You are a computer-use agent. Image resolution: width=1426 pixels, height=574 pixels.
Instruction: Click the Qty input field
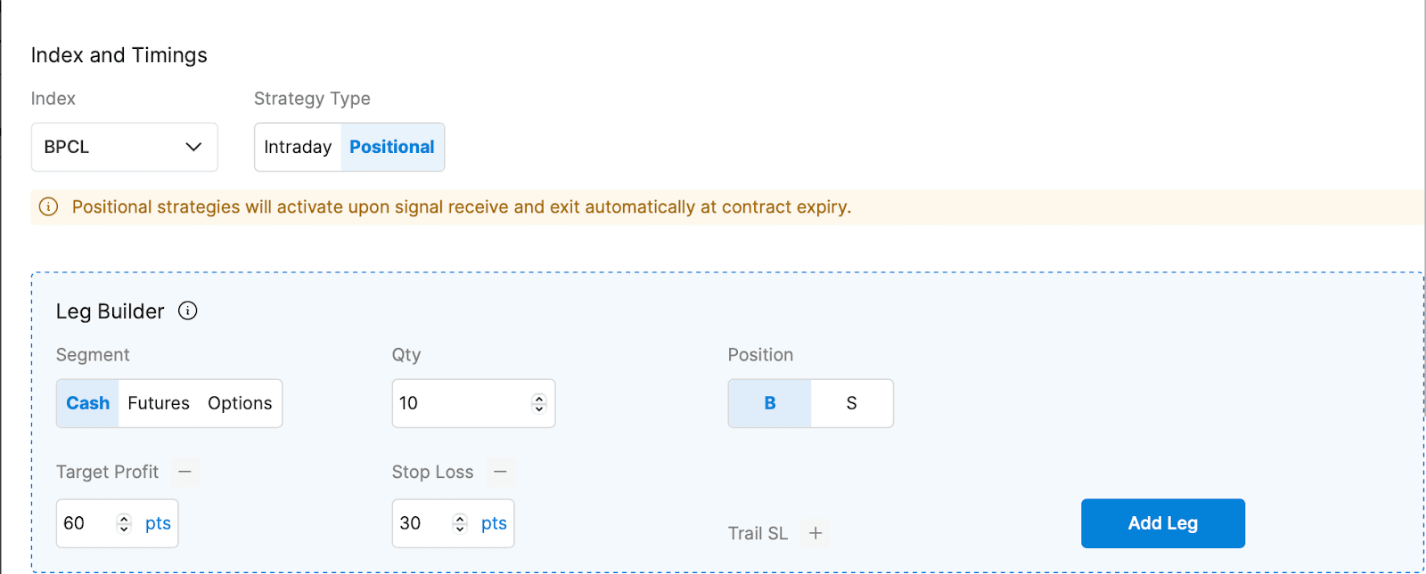[x=455, y=403]
